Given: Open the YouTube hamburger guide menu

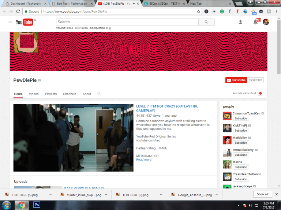Looking at the screenshot, I should pos(10,22).
